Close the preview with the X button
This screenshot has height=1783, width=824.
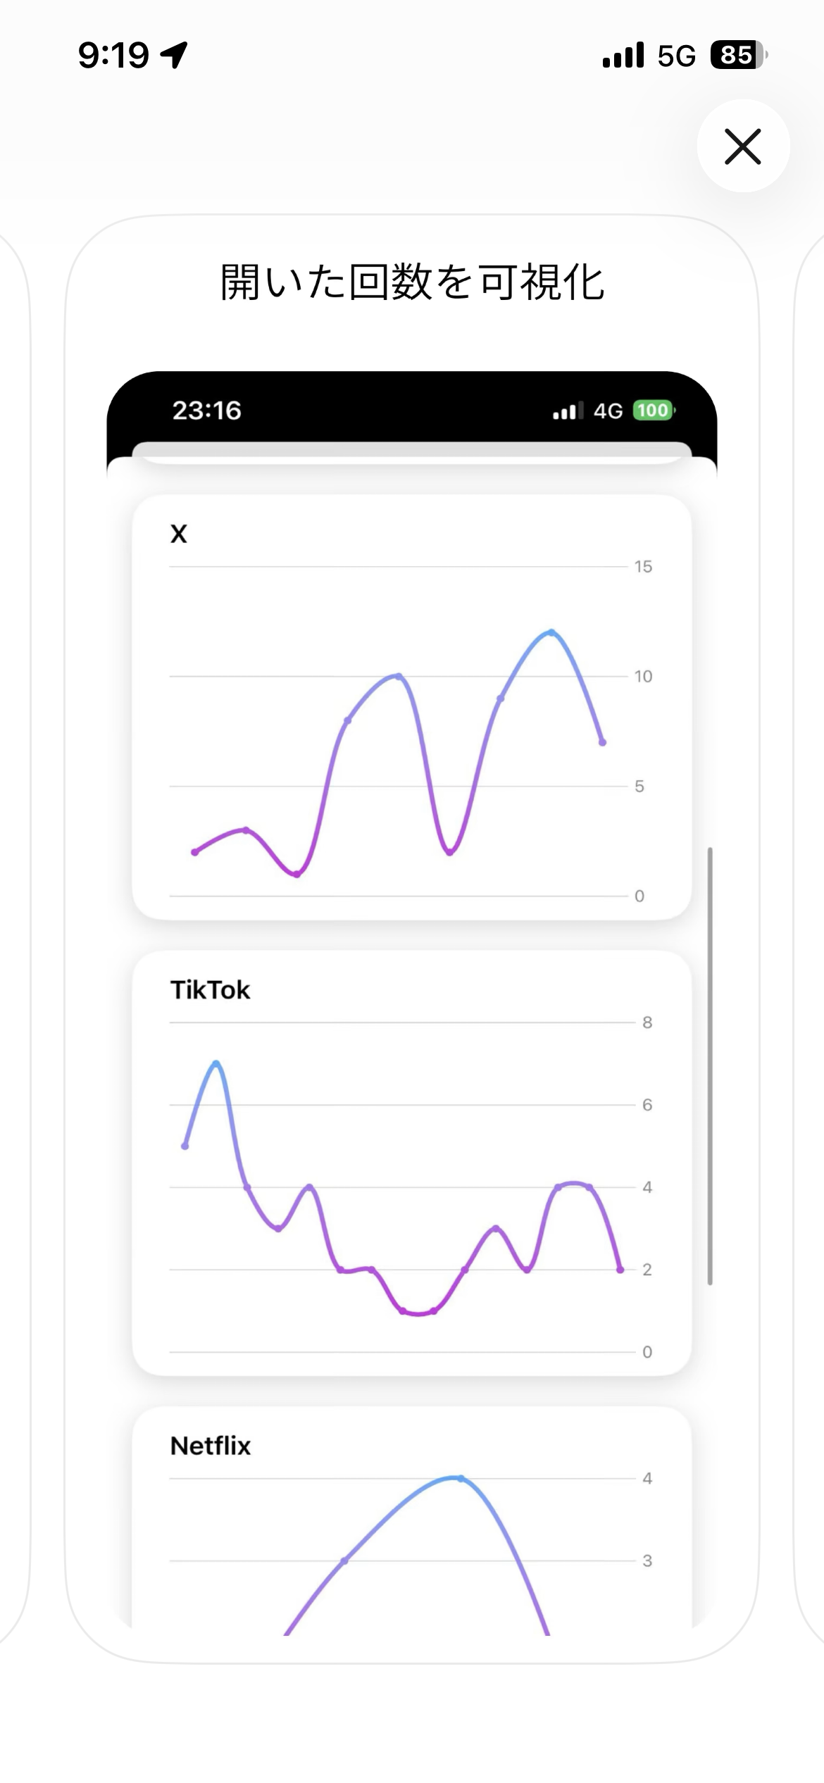click(x=743, y=146)
